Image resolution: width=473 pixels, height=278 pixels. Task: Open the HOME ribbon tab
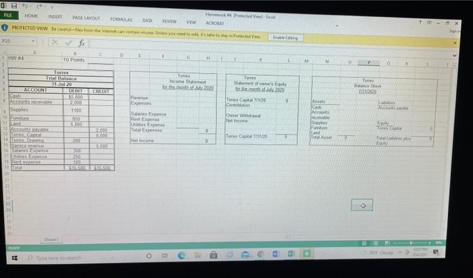tap(31, 16)
